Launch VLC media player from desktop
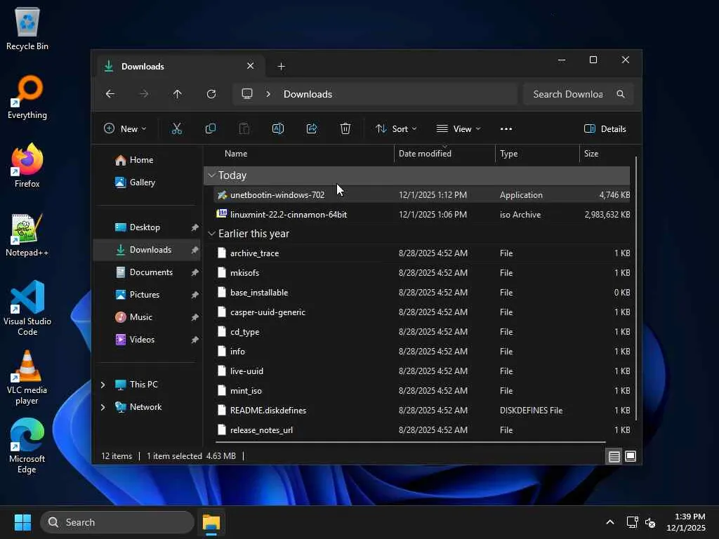Image resolution: width=719 pixels, height=539 pixels. click(27, 377)
